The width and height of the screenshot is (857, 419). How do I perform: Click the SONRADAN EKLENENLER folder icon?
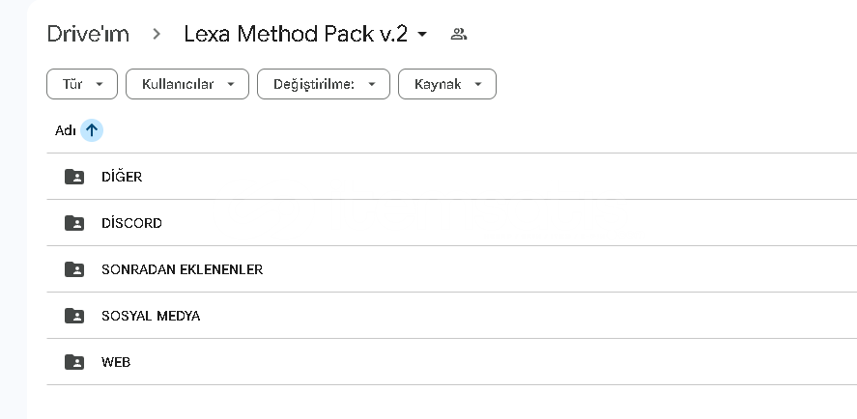(74, 269)
